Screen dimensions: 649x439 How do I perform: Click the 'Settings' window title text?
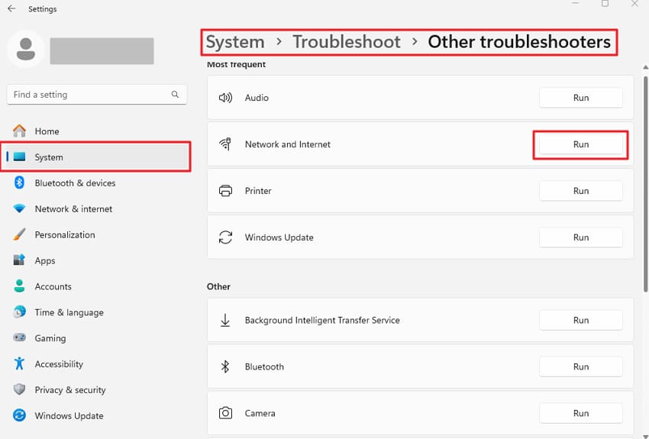point(42,8)
